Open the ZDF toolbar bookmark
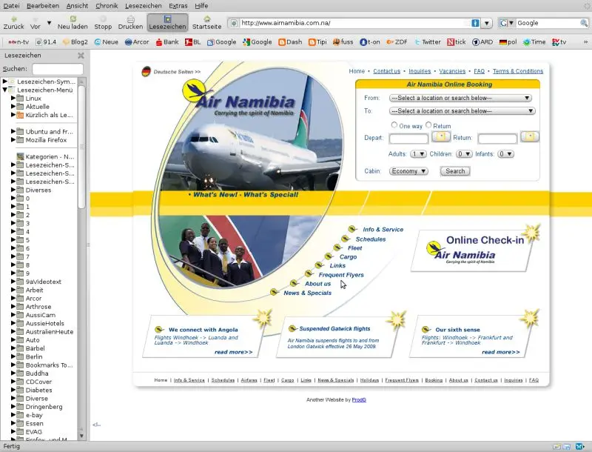Image resolution: width=592 pixels, height=452 pixels. coord(397,42)
